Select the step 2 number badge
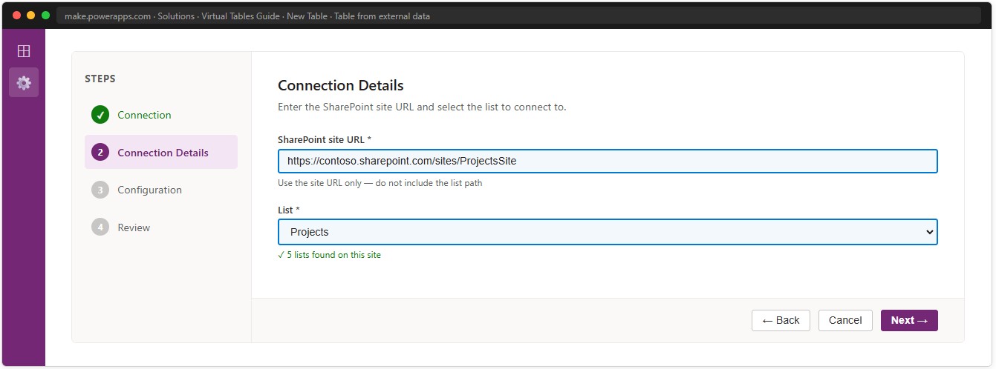996x369 pixels. coord(100,153)
